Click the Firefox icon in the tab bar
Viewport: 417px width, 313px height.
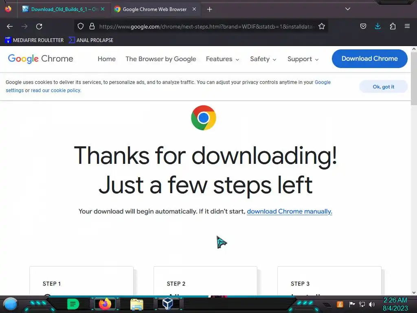[x=8, y=9]
